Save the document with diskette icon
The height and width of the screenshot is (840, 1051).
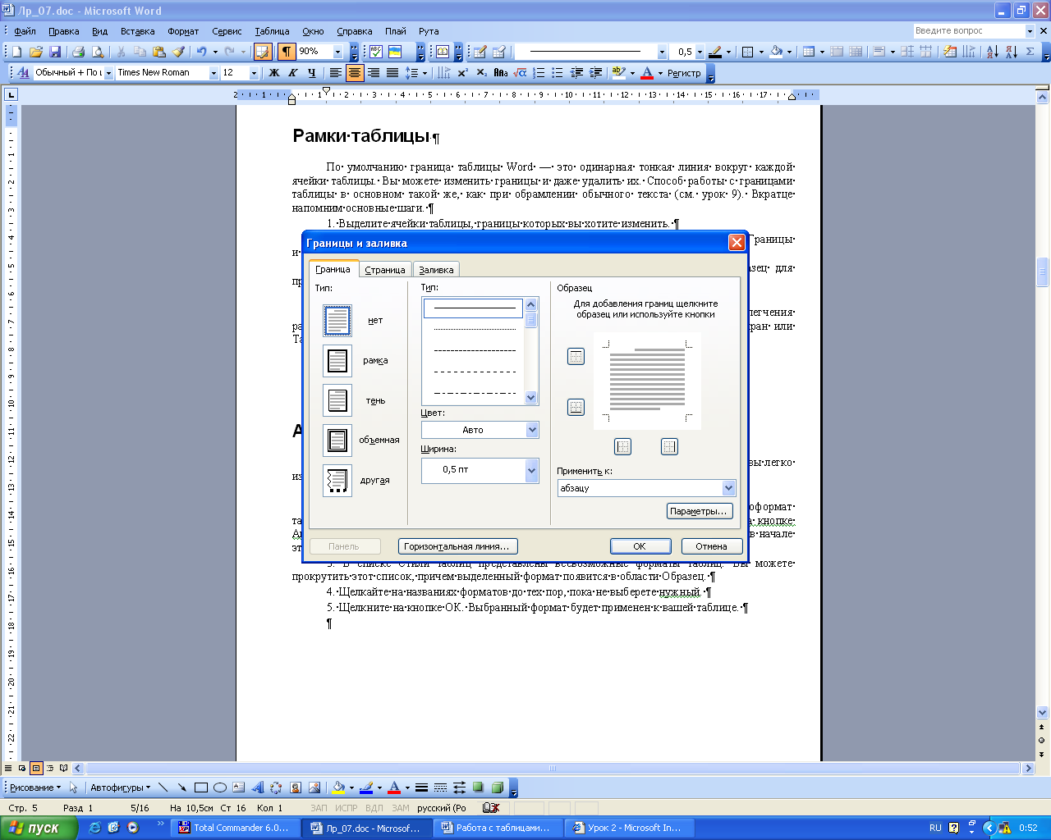[x=55, y=52]
